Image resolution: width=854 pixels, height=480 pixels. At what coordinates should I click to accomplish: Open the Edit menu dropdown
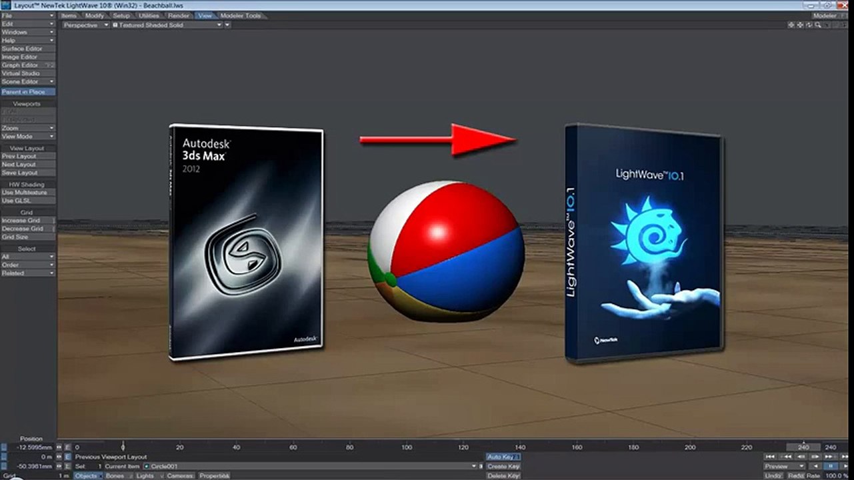tap(28, 24)
